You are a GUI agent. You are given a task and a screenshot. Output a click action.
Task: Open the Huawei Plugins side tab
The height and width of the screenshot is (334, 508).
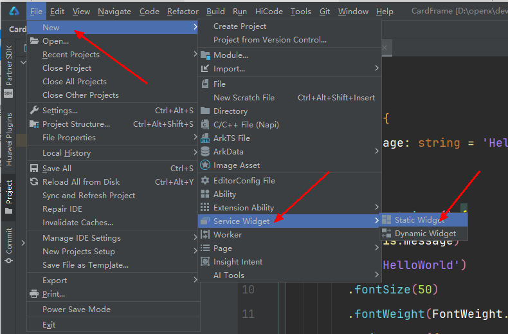(x=9, y=140)
